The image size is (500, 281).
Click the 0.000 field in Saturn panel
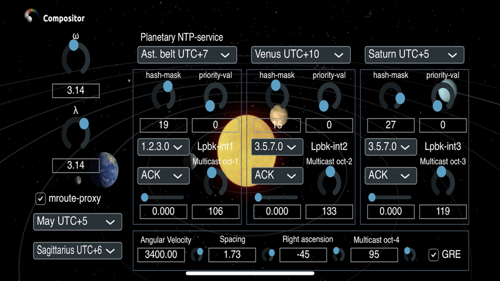(391, 212)
